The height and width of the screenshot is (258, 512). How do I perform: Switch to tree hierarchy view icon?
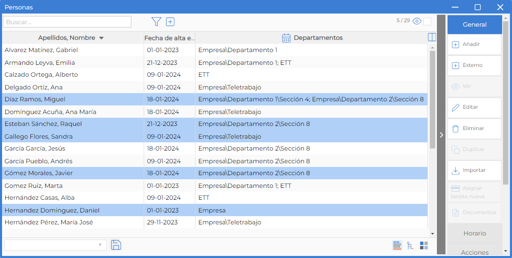410,245
